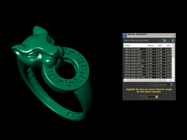Select the White Gold:10KX1 row
187x140 pixels.
click(x=148, y=69)
